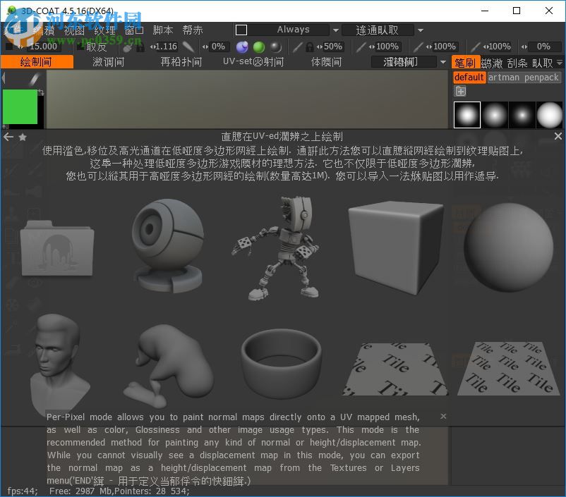Open the 帮赤 help menu

pyautogui.click(x=193, y=30)
